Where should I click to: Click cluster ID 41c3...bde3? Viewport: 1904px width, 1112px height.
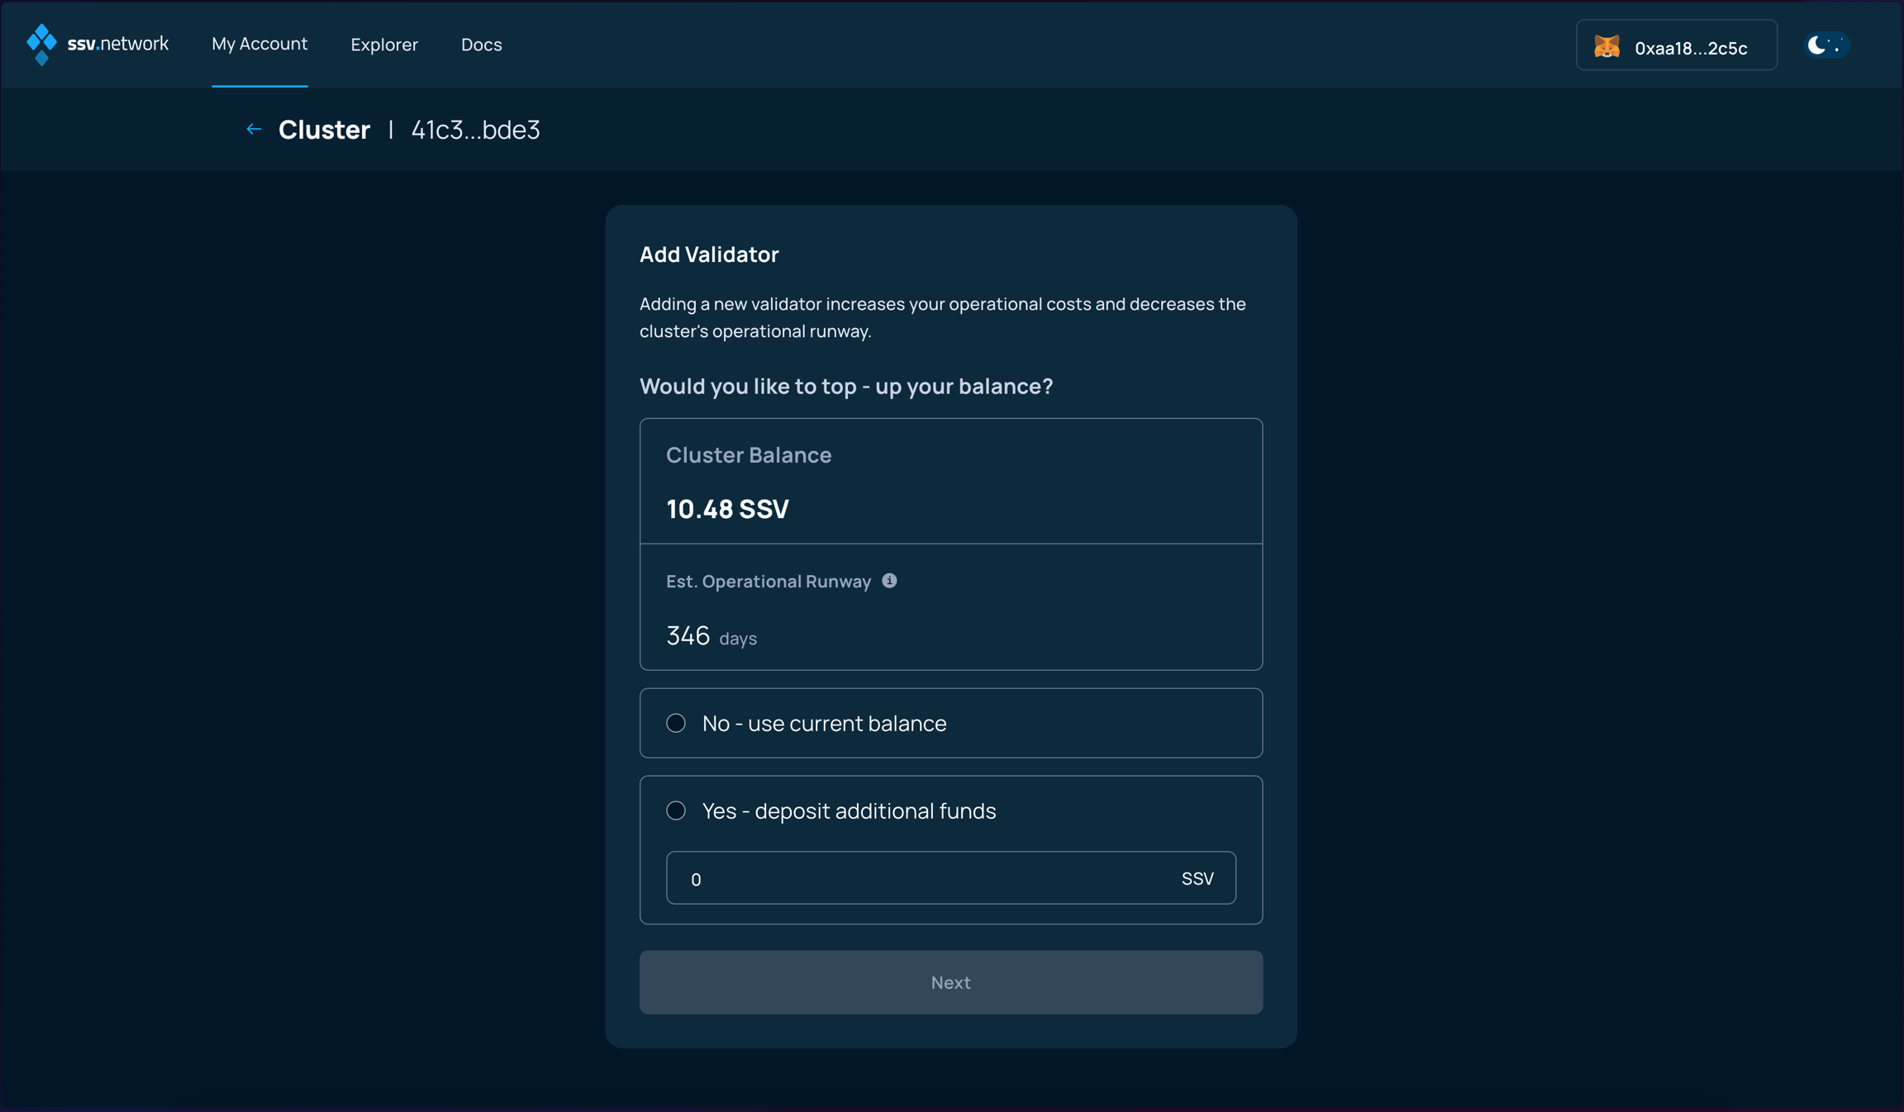tap(476, 130)
